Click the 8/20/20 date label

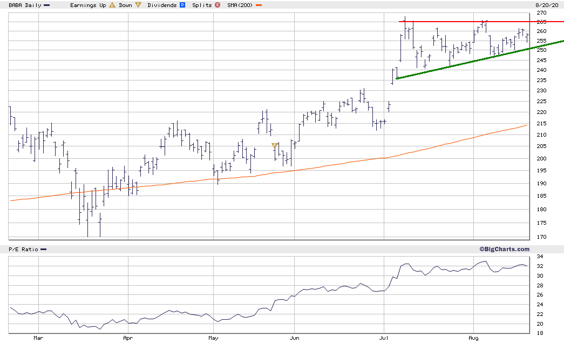point(547,5)
